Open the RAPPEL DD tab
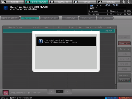The image size is (132, 99). 61,2
